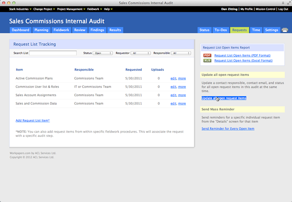Open the Requestor filter dropdown
The image size is (292, 202).
141,53
